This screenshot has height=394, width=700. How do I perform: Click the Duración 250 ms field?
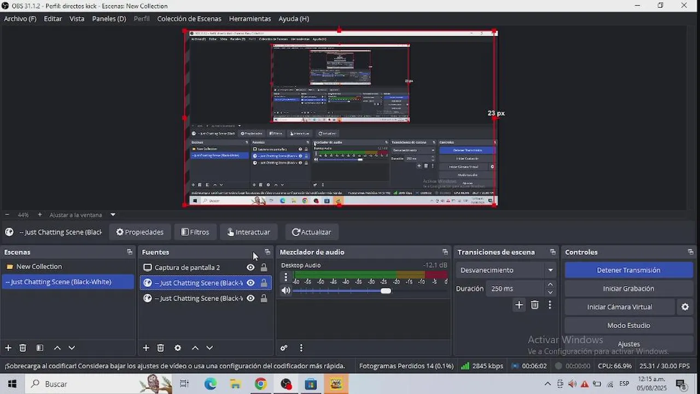click(x=515, y=288)
